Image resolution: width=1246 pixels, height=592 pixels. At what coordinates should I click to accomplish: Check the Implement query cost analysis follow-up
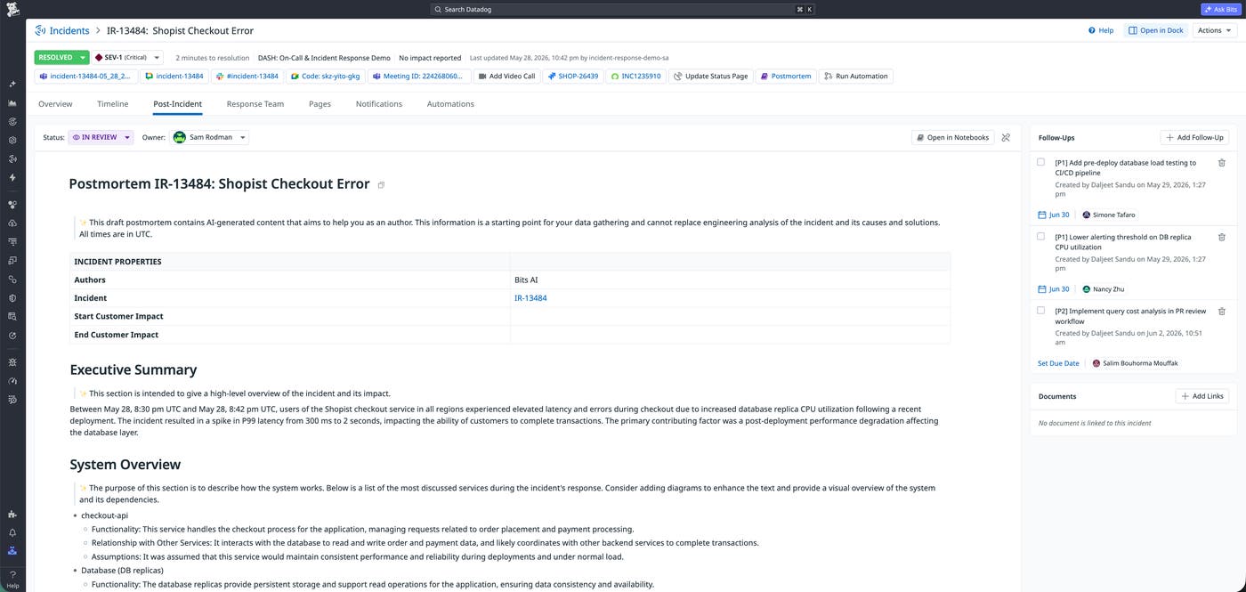click(x=1040, y=311)
